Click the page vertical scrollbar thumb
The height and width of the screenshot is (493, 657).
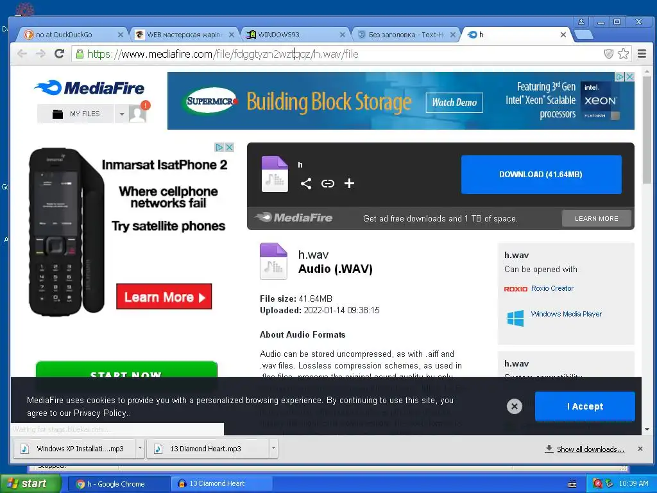(x=647, y=129)
